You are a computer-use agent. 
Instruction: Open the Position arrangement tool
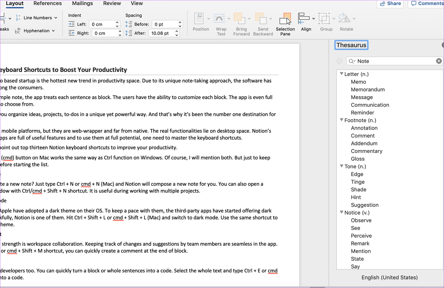tap(199, 18)
